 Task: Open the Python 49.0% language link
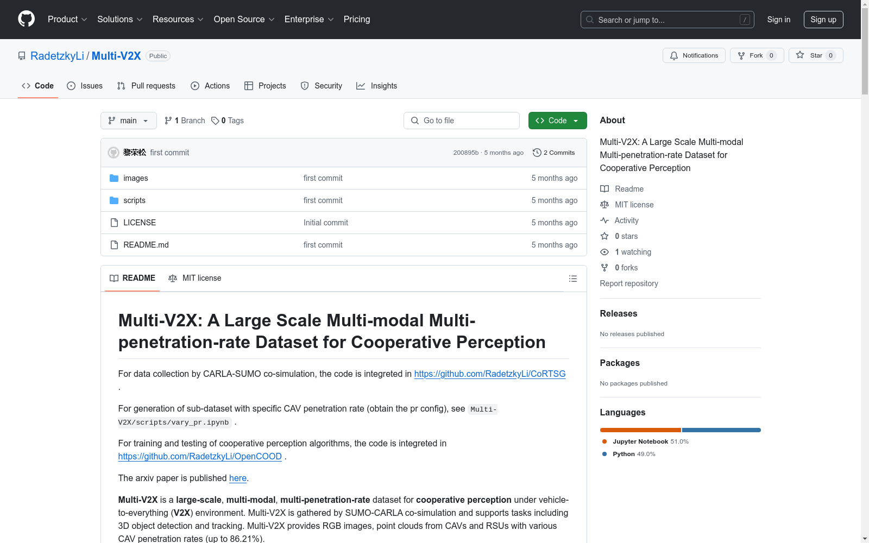629,454
